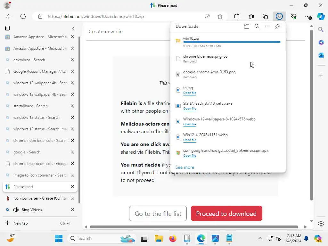
Task: Click Create new bin link
Action: 106,32
